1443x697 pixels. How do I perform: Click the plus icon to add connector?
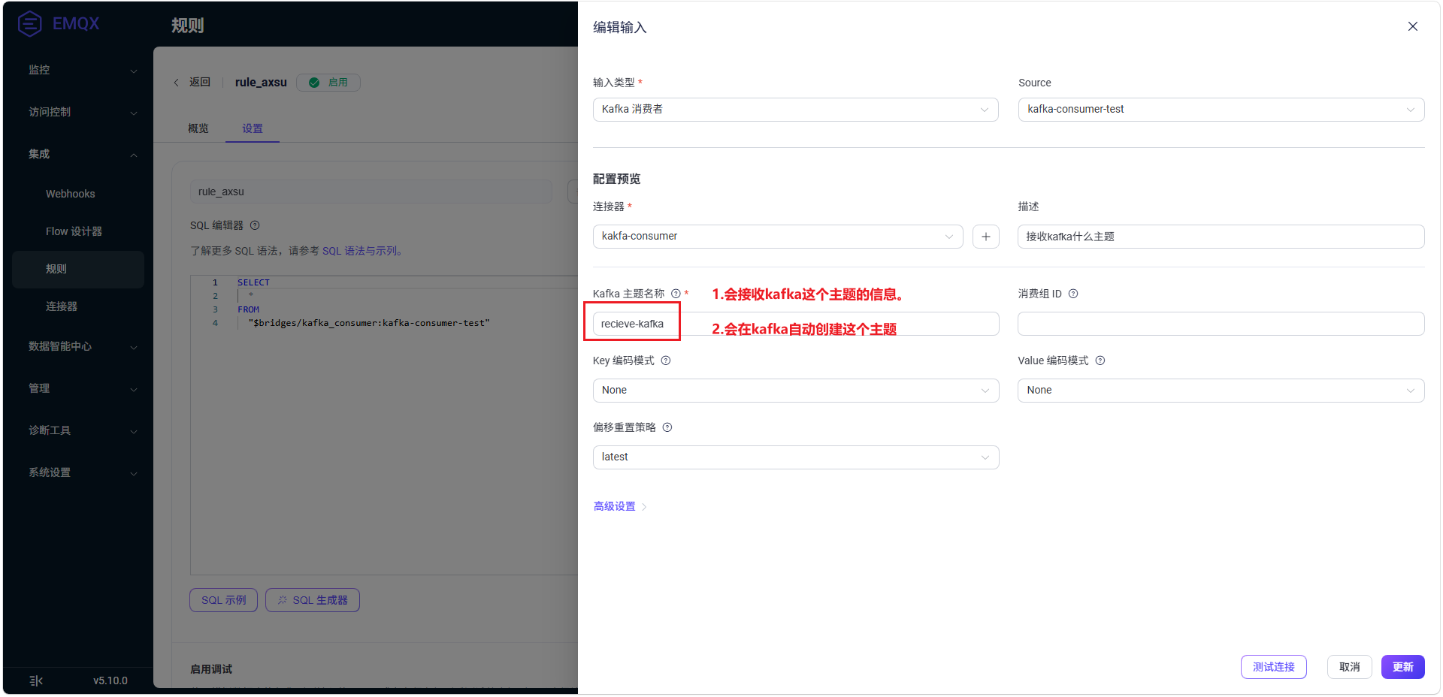click(x=986, y=237)
